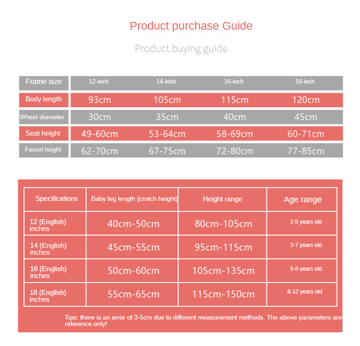Click the 'Baby leg length (crotch height)' header
The width and height of the screenshot is (360, 346).
click(x=134, y=199)
